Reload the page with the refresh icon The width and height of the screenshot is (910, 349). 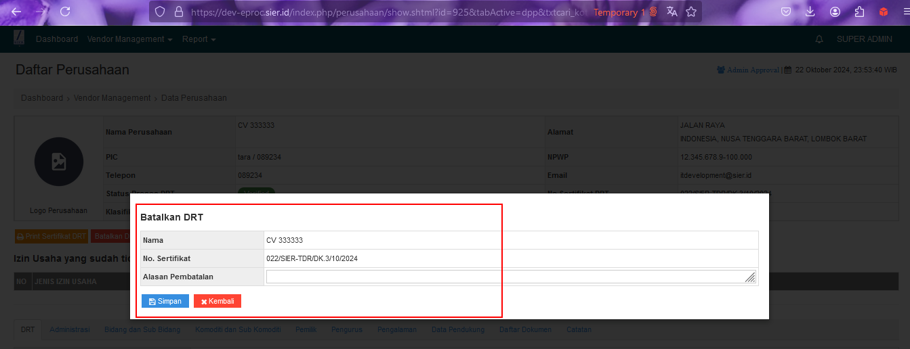point(65,11)
